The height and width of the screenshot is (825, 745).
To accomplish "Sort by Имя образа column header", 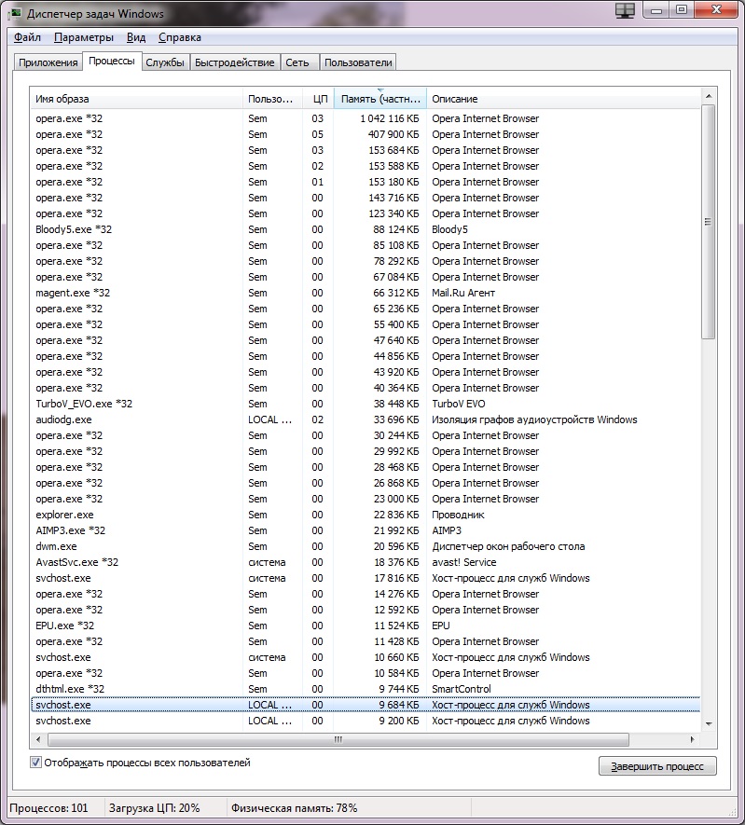I will [x=136, y=99].
